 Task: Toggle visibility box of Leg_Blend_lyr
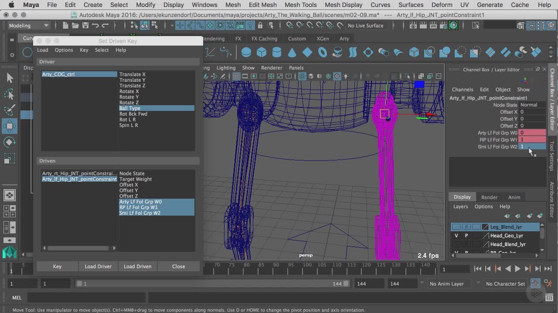pyautogui.click(x=456, y=227)
